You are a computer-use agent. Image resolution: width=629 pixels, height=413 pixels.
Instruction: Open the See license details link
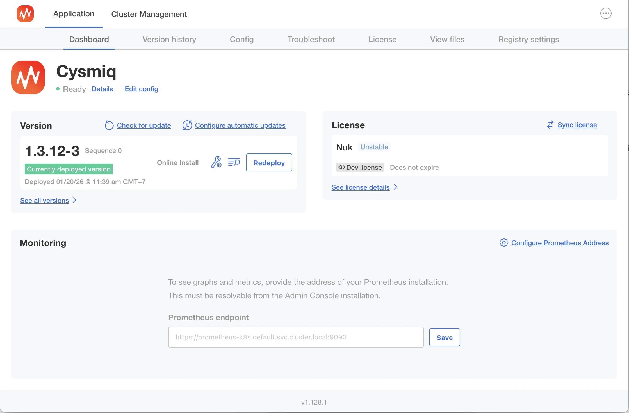361,187
